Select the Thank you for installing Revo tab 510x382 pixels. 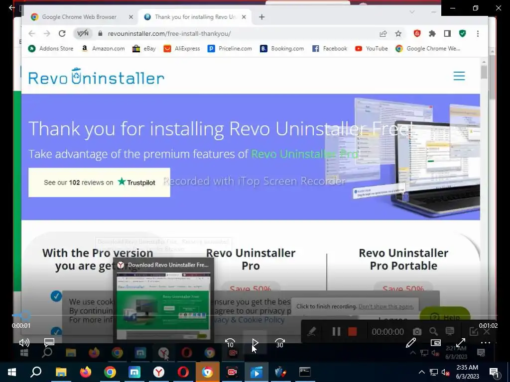pyautogui.click(x=195, y=17)
